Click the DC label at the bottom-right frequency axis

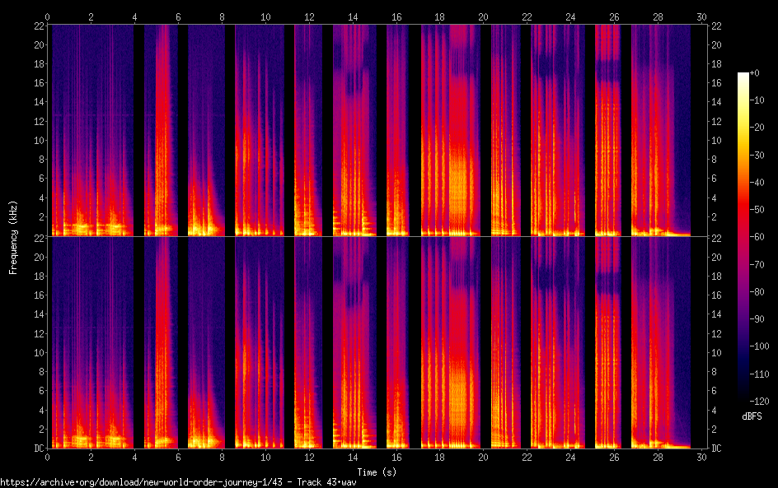(x=717, y=448)
